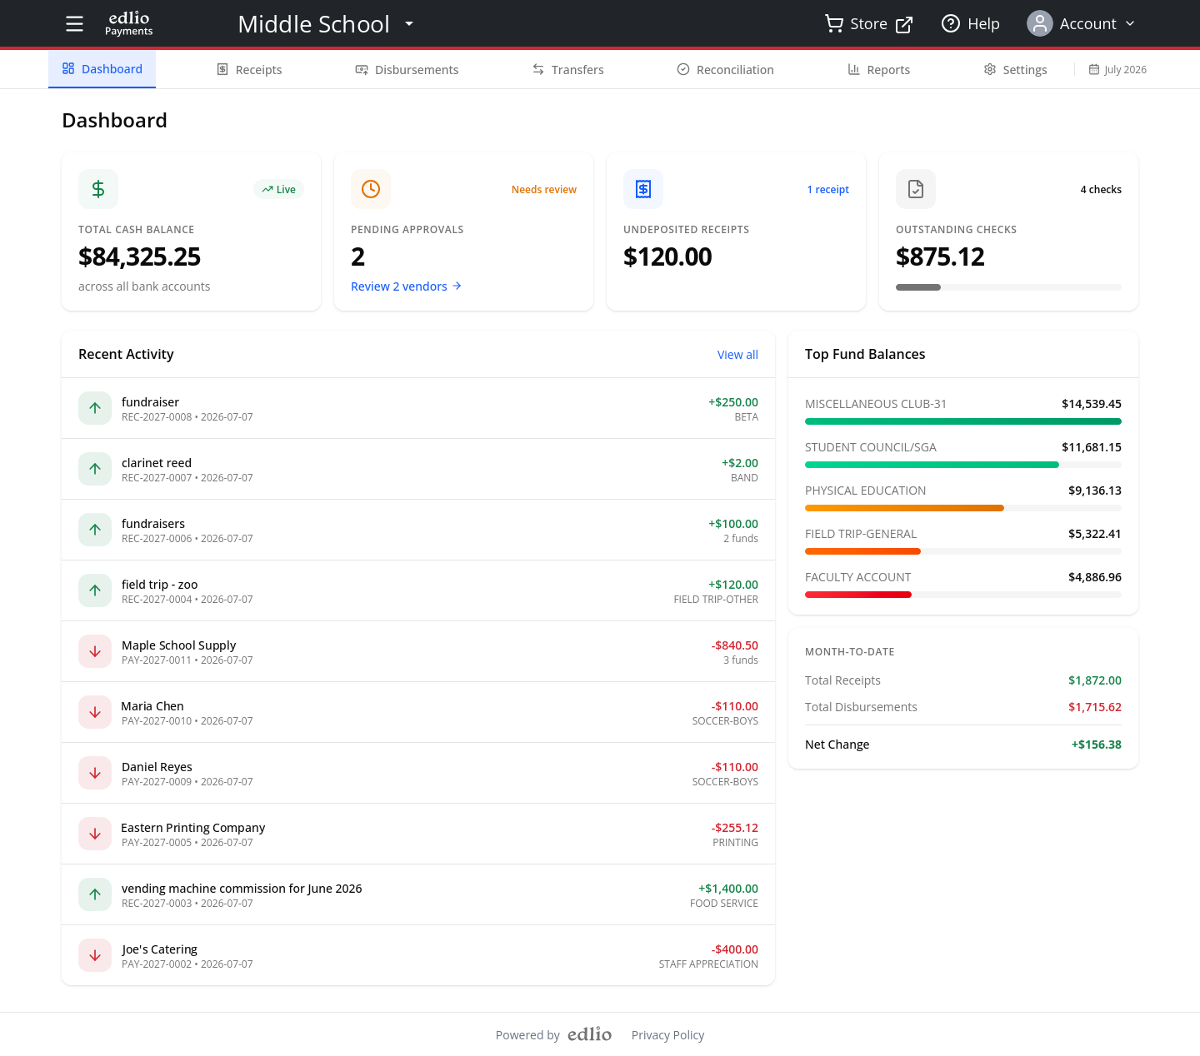Open the July 2026 period picker
The height and width of the screenshot is (1056, 1200).
click(x=1117, y=70)
